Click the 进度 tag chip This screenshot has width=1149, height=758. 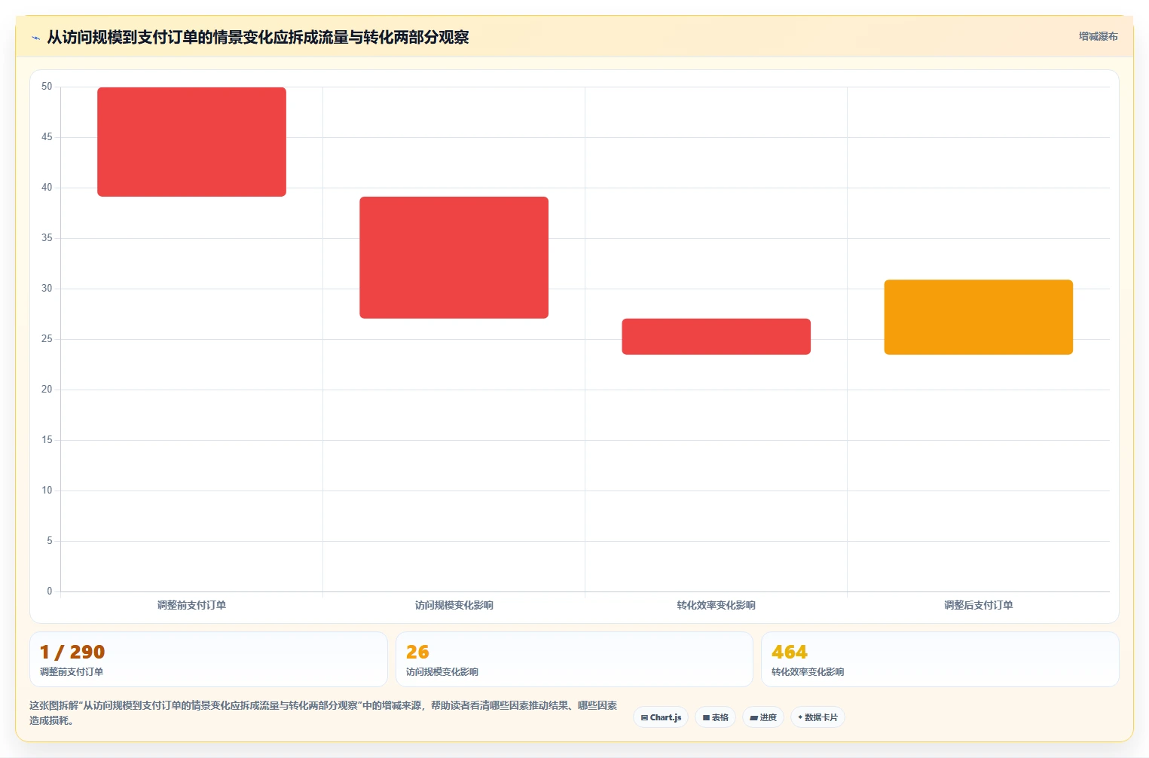[x=763, y=717]
